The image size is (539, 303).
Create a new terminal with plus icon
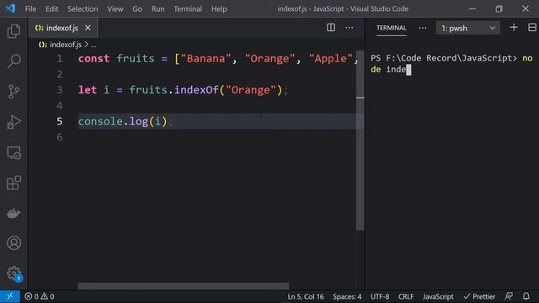click(x=514, y=28)
